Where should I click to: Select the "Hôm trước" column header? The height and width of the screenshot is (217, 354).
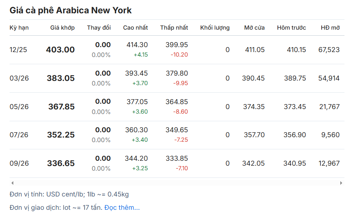[x=291, y=28]
